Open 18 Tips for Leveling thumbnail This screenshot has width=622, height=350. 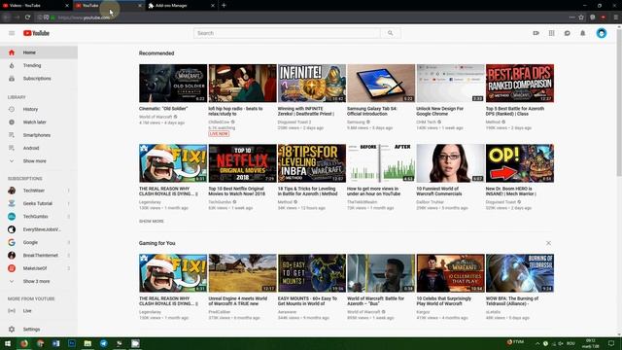(312, 163)
